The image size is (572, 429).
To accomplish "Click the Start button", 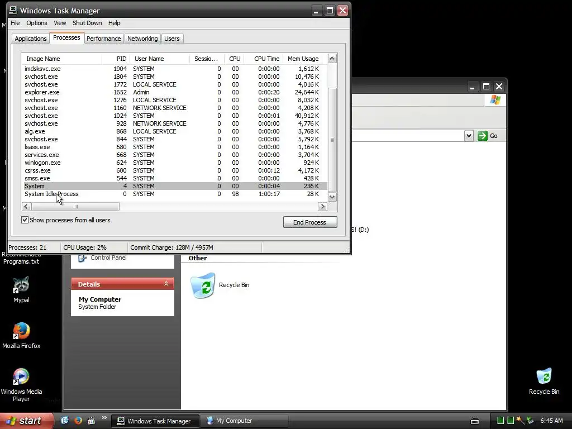I will 26,421.
